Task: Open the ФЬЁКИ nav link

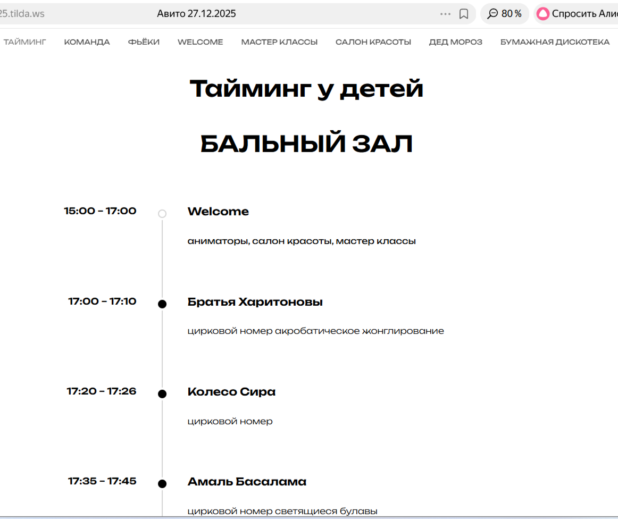Action: point(144,42)
